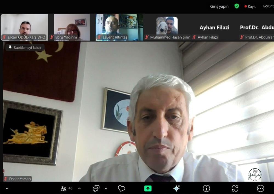Expand the arrow next to Participants
The image size is (274, 194).
click(79, 188)
